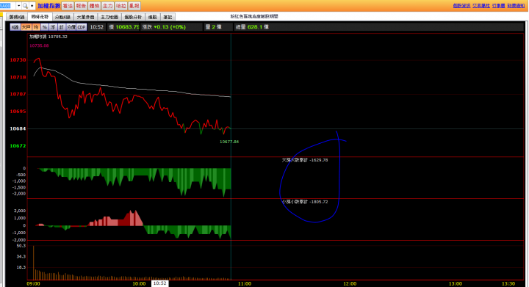529x287 pixels.
Task: Click the 10:52 time readout in toolbar
Action: [96, 27]
